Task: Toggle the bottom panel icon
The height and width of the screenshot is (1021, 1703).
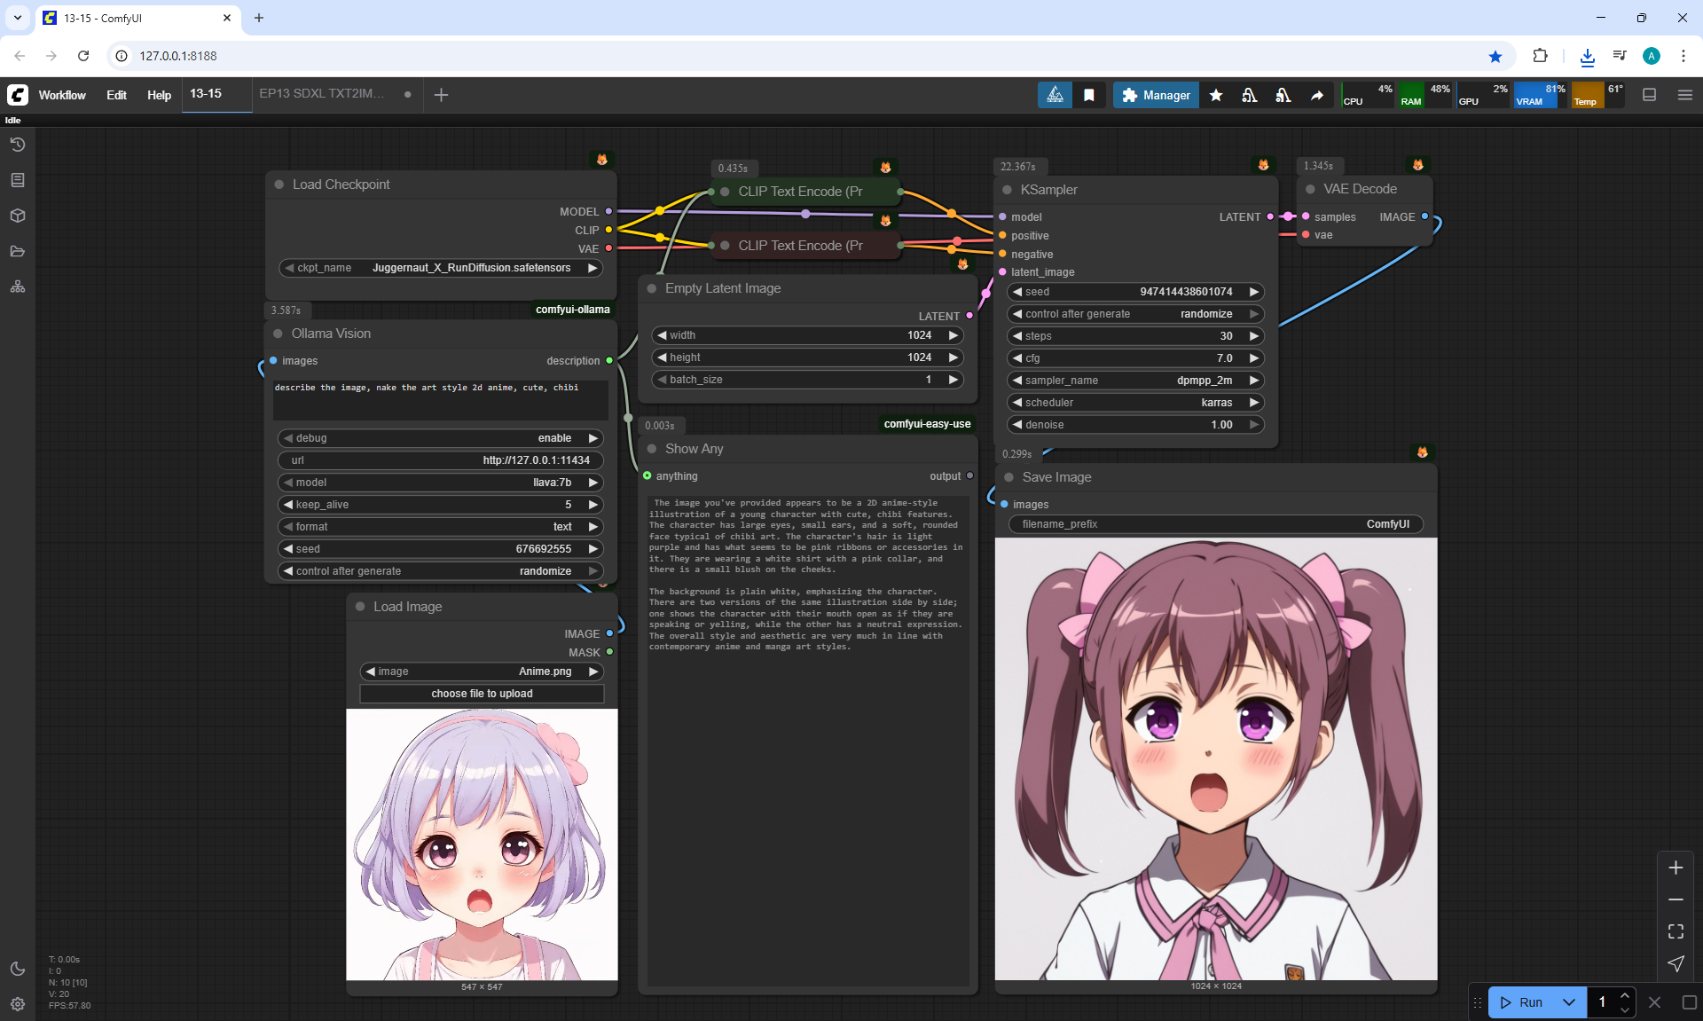Action: (1649, 95)
